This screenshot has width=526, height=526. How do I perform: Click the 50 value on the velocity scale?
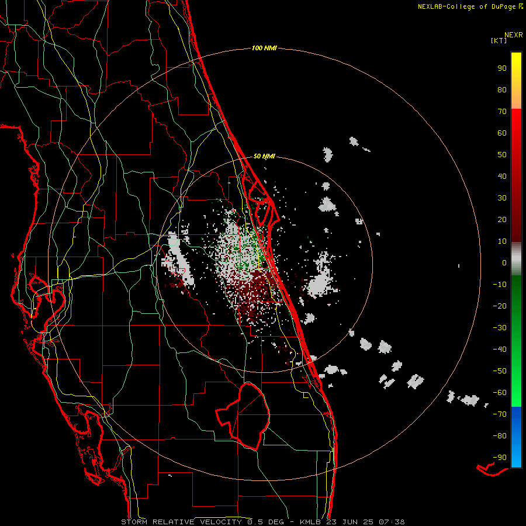[502, 155]
